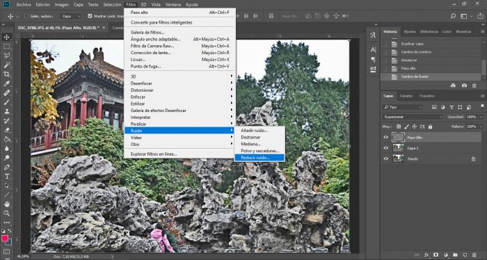Viewport: 487px width, 260px height.
Task: Click the share export icon top right
Action: click(480, 16)
